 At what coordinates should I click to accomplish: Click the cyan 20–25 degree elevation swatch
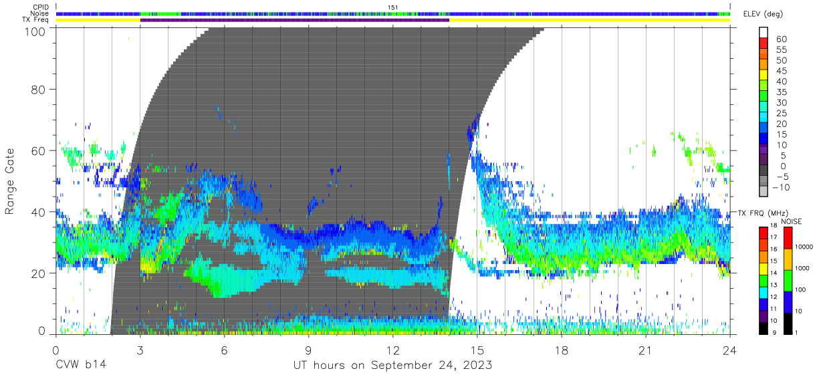[765, 118]
